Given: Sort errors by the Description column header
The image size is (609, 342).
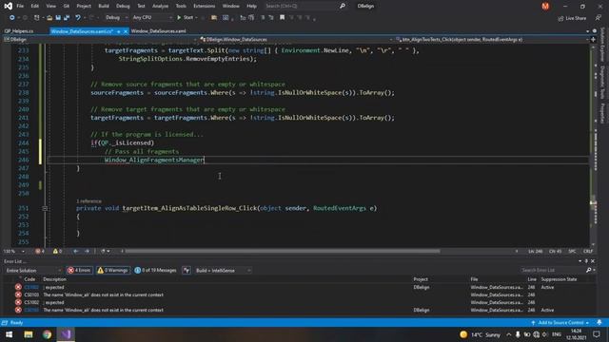Looking at the screenshot, I should [54, 279].
